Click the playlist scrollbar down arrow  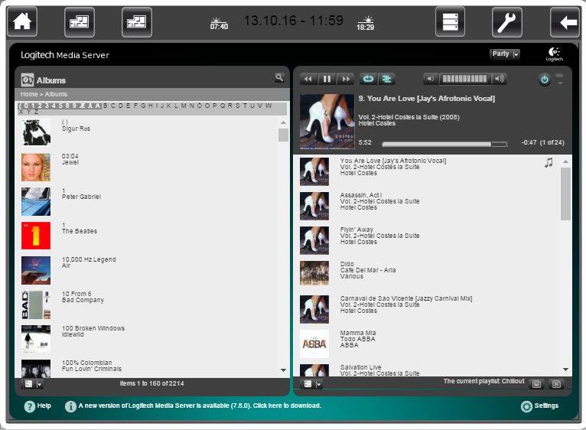click(x=566, y=370)
